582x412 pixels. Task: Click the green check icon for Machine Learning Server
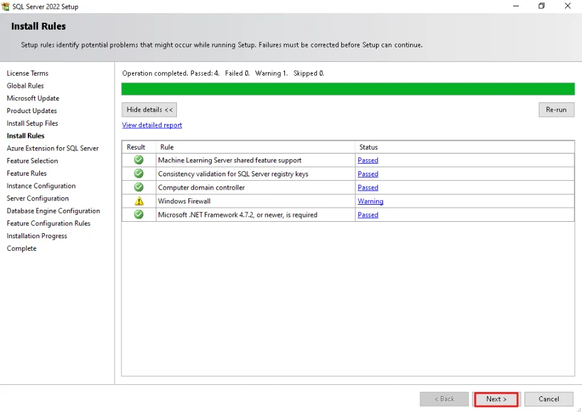(139, 160)
